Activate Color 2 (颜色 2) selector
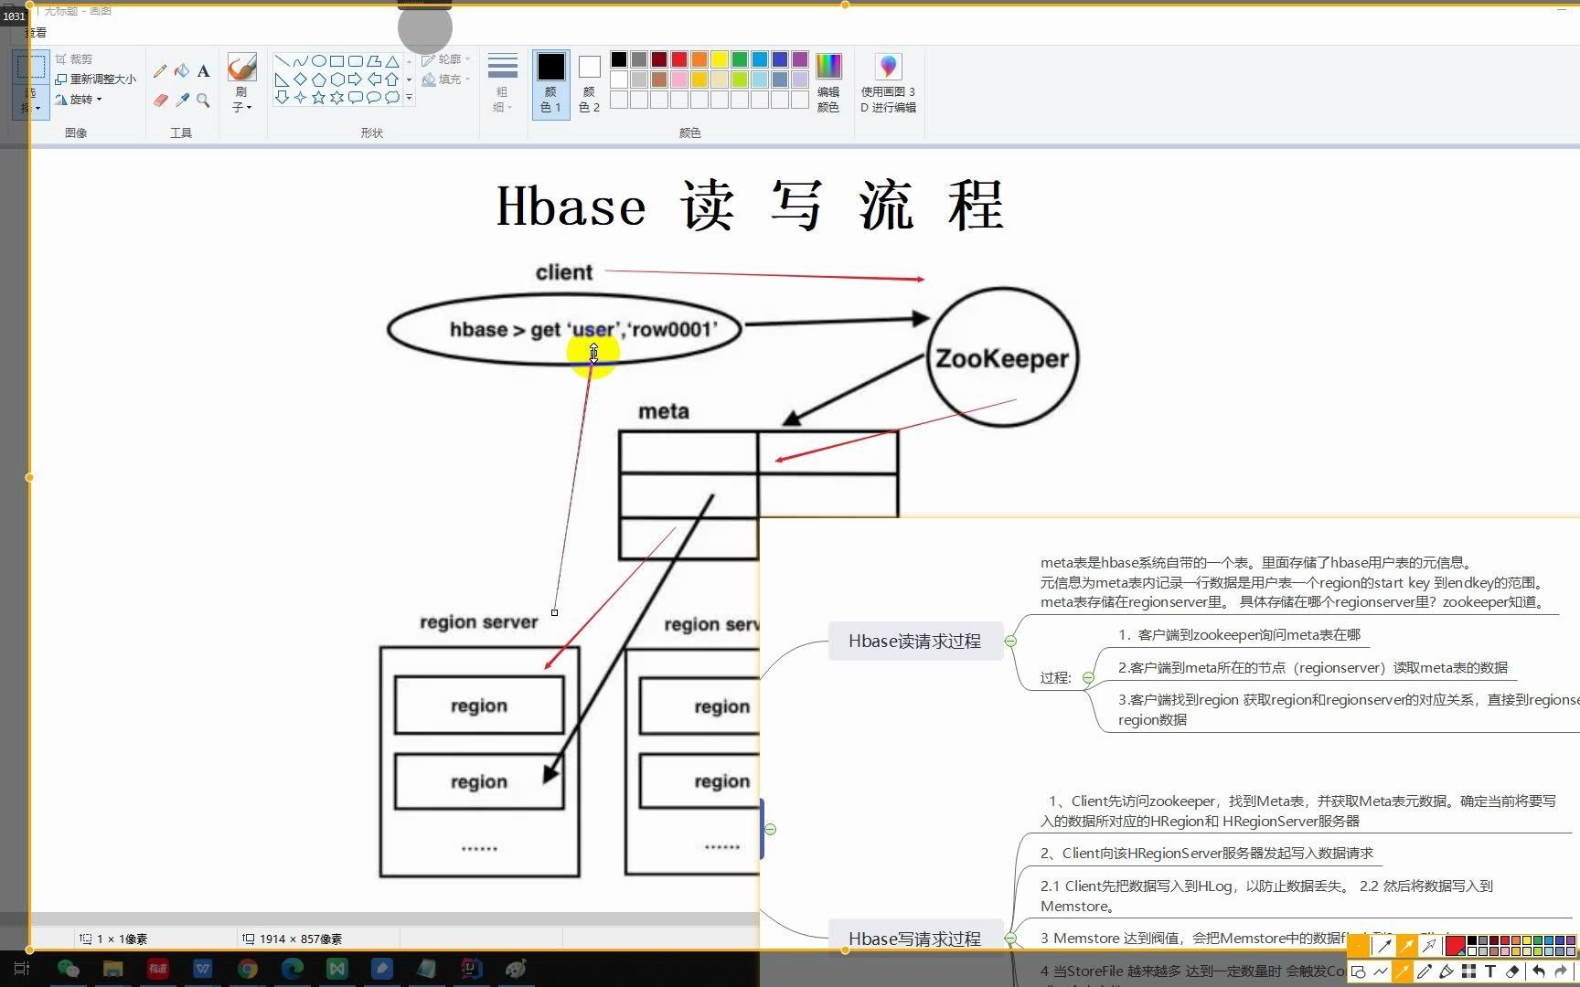The height and width of the screenshot is (987, 1580). click(590, 83)
